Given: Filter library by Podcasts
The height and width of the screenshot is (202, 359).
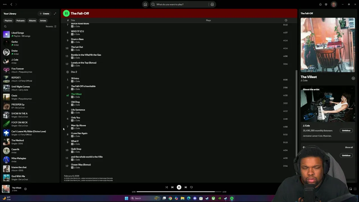Looking at the screenshot, I should [x=20, y=20].
